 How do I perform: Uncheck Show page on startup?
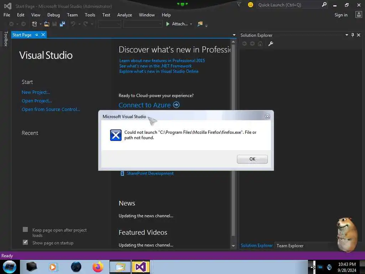25,242
